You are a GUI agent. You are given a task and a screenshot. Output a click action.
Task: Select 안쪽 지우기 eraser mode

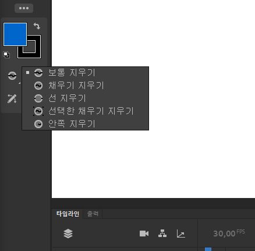(86, 124)
